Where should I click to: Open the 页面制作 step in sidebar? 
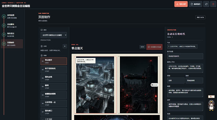[x=12, y=44]
